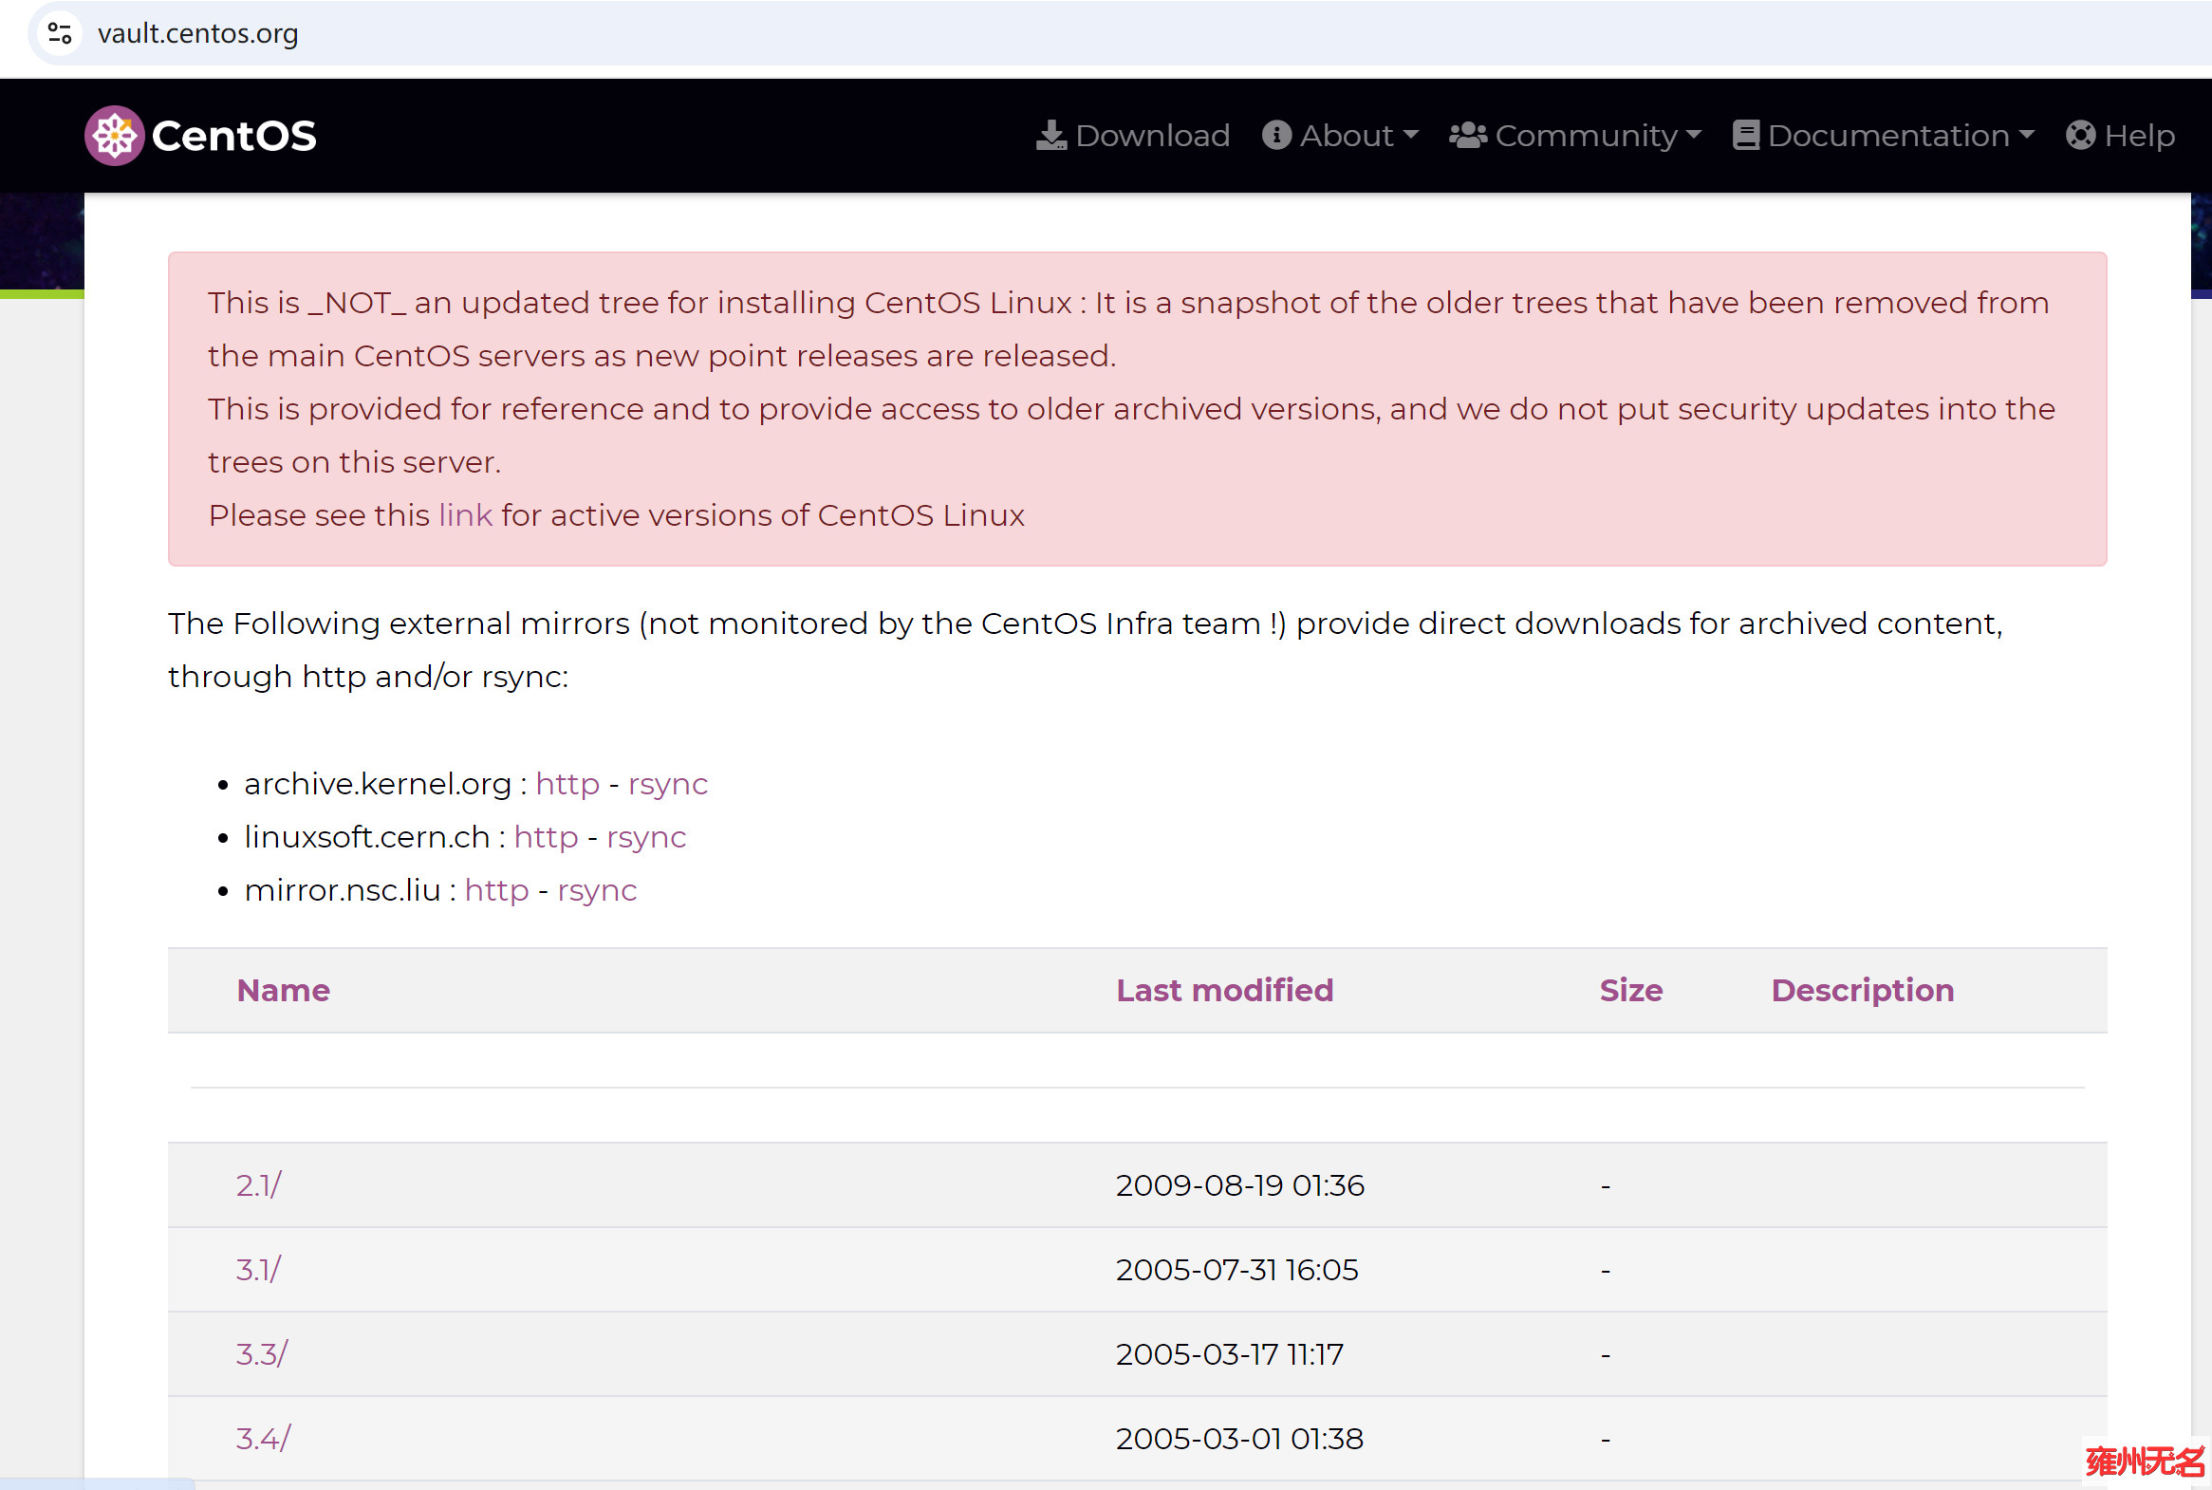Viewport: 2212px width, 1490px height.
Task: Sort listing by Last modified header
Action: pyautogui.click(x=1225, y=990)
